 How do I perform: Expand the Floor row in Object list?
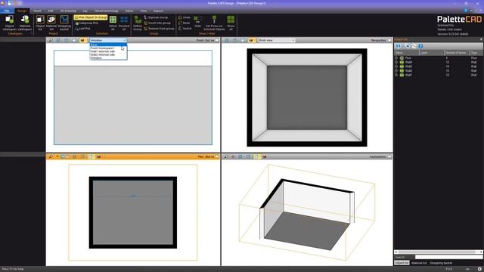coord(396,58)
